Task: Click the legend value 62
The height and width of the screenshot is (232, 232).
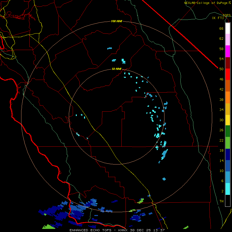Action: pos(221,39)
